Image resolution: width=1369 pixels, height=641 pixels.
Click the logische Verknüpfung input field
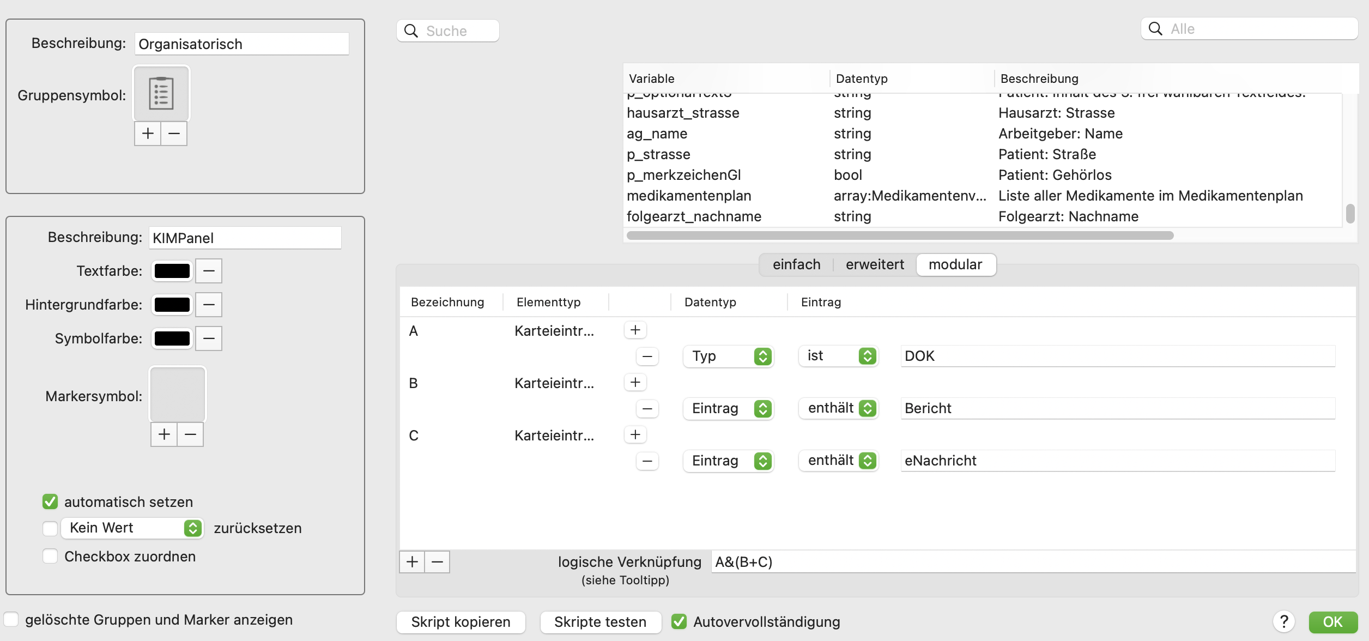tap(1033, 562)
